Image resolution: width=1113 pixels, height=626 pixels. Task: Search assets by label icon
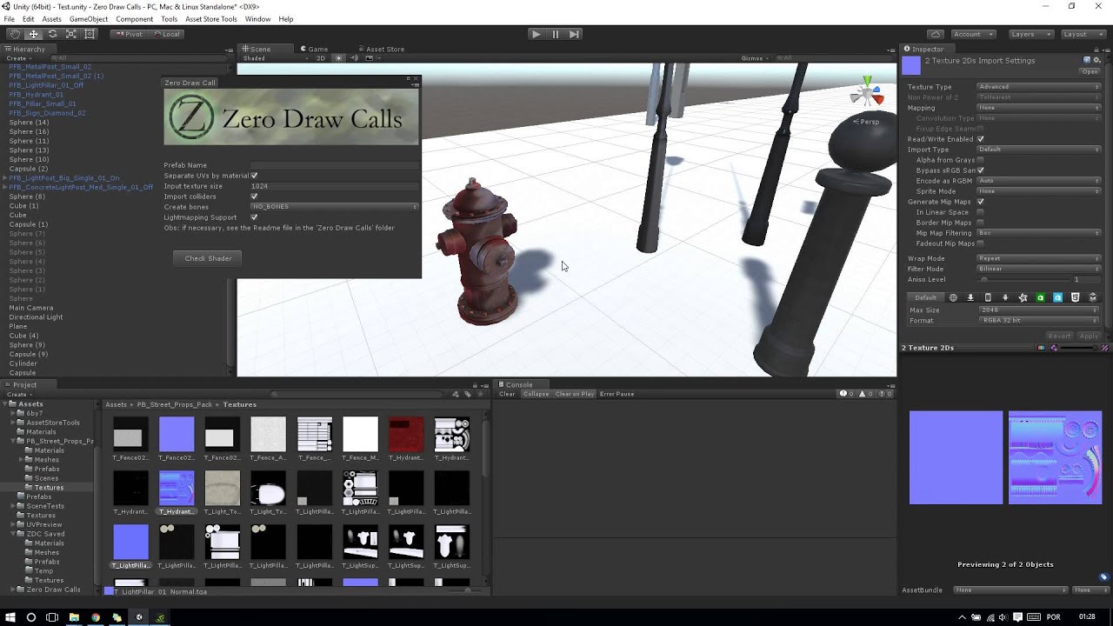point(468,394)
